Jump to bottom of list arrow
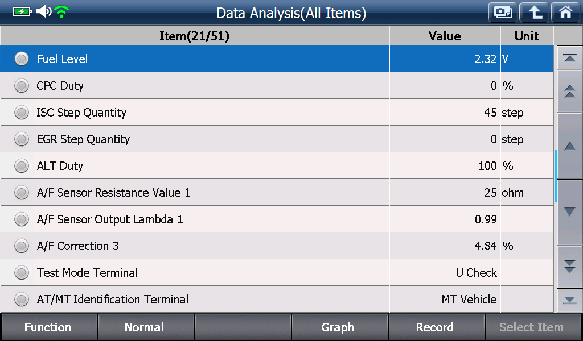The image size is (583, 341). (569, 300)
